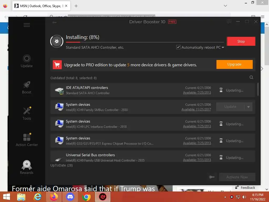
Task: Select the IDE ATA/ATAPI controllers device icon
Action: coord(59,90)
